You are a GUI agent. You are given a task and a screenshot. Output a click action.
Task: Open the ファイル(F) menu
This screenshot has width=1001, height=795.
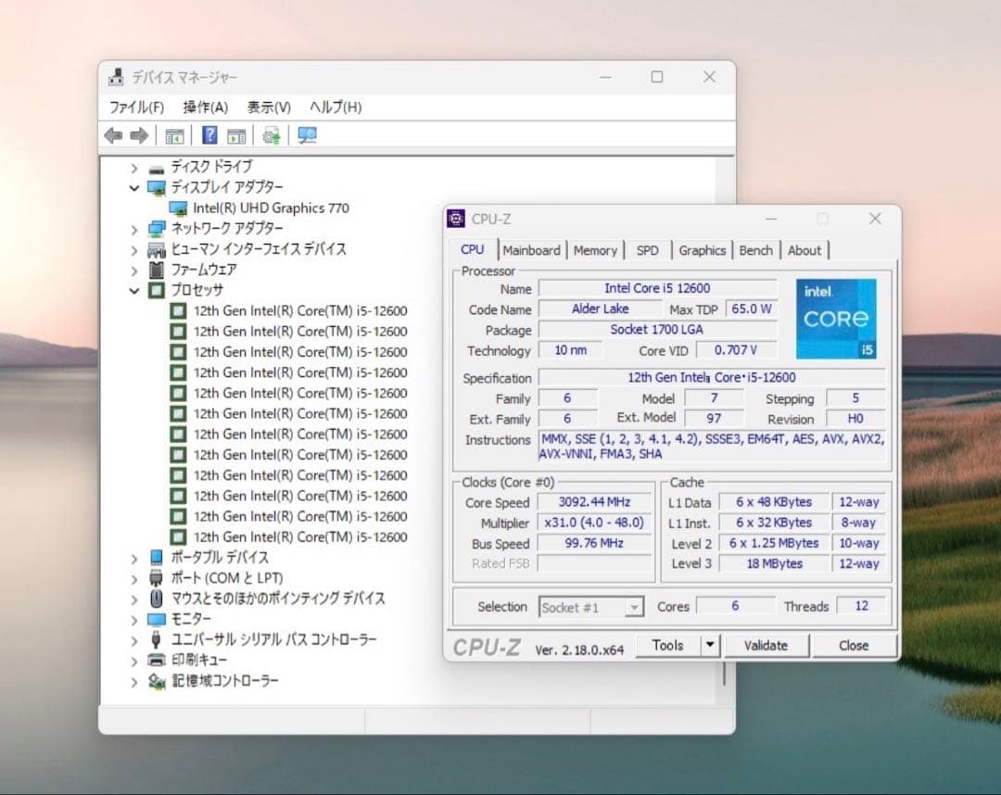136,107
